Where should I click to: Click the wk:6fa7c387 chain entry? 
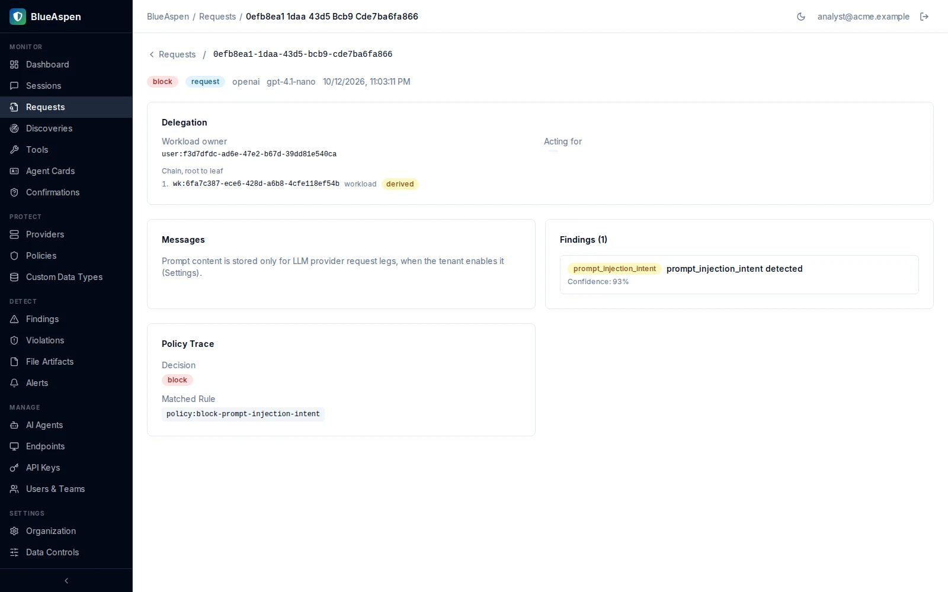[256, 184]
